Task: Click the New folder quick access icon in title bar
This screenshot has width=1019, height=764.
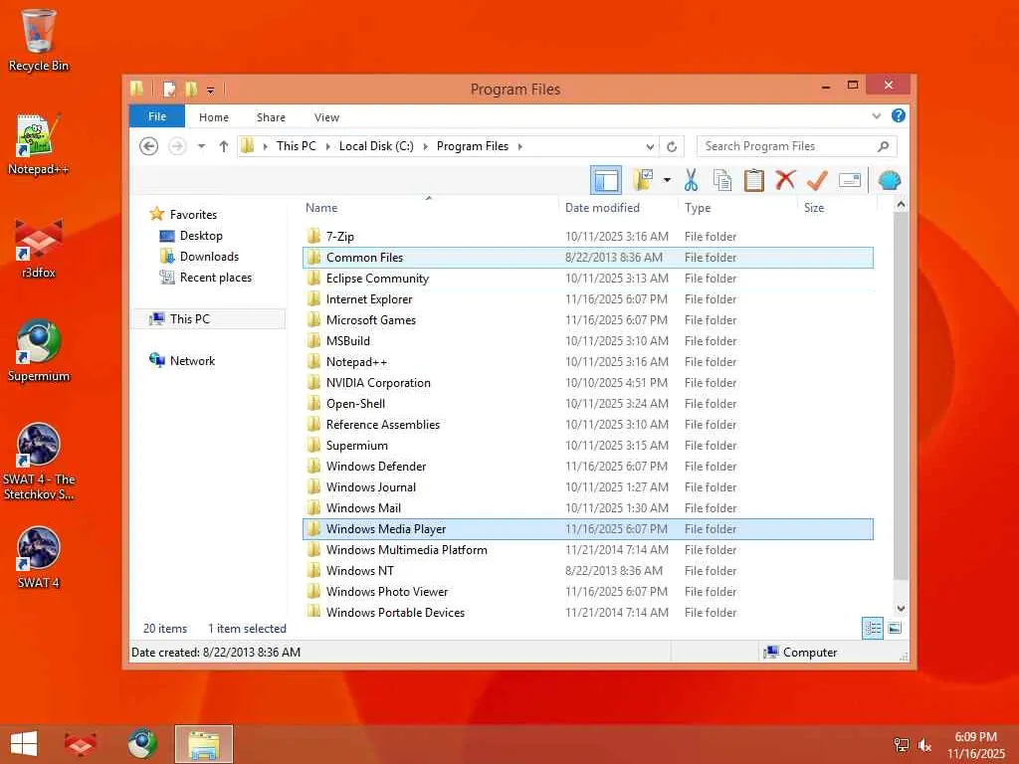Action: [x=191, y=89]
